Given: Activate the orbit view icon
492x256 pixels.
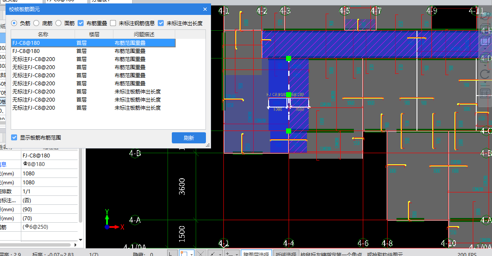Looking at the screenshot, I should 485,17.
